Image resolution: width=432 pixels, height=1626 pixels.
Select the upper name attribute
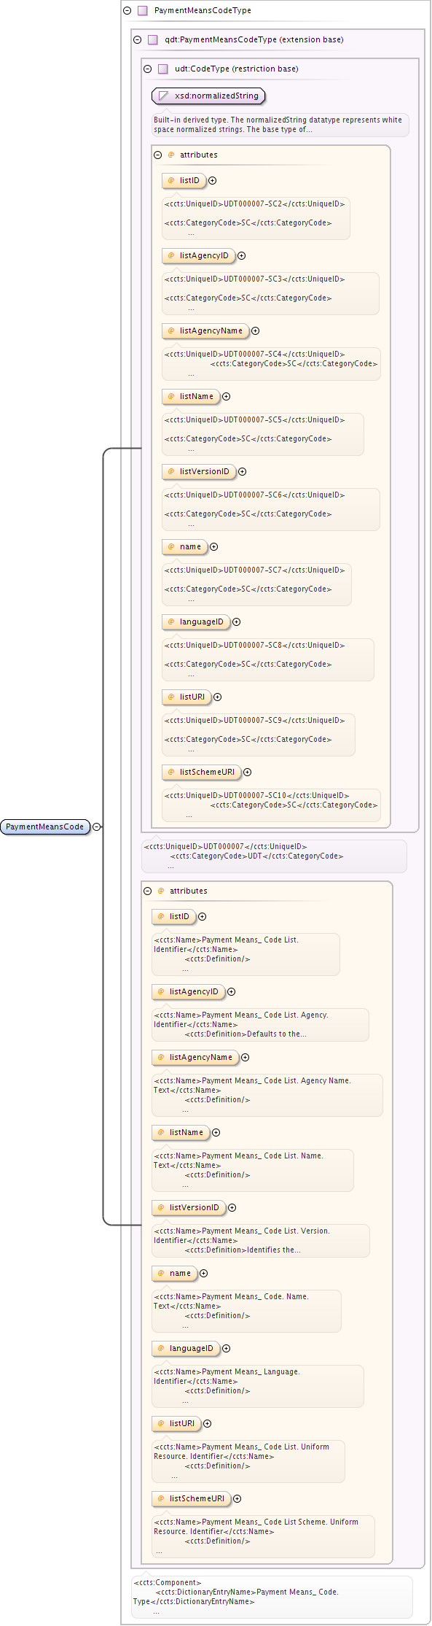[x=185, y=547]
